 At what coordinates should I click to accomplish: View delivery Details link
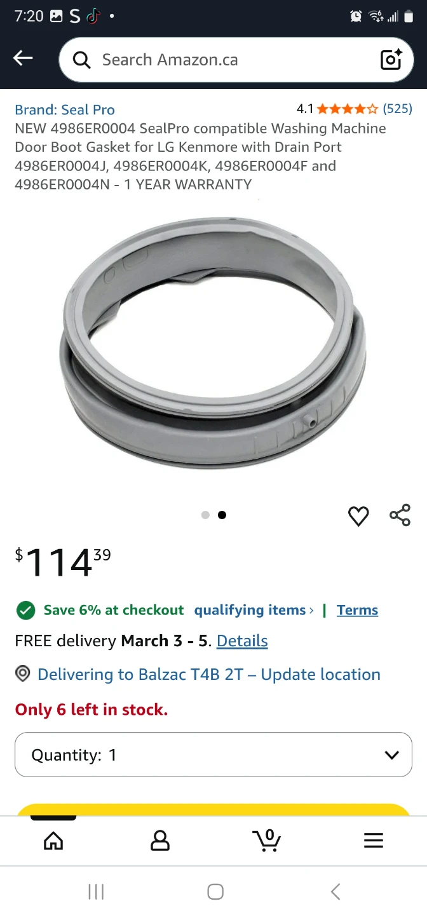coord(242,641)
